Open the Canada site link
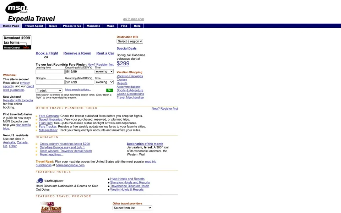341x213 pixels. click(x=22, y=142)
